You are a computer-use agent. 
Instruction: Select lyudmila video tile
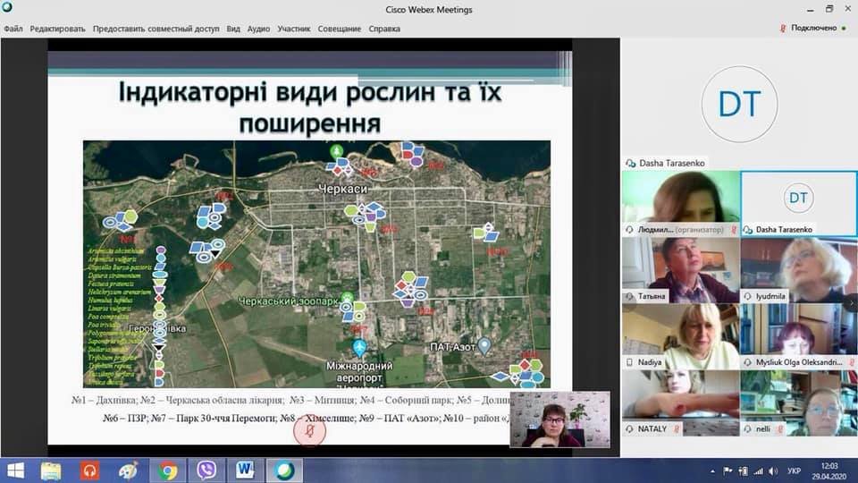pos(799,270)
